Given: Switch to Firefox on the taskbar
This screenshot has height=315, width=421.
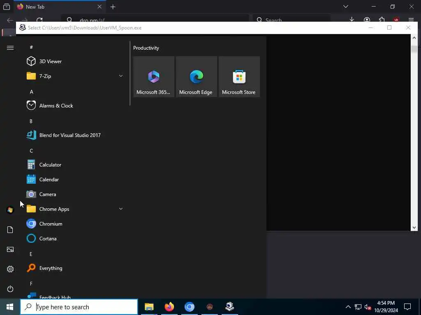Looking at the screenshot, I should [169, 307].
